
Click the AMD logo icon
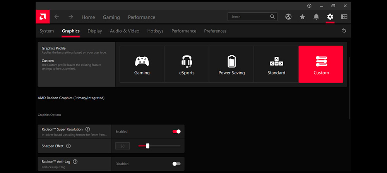click(43, 17)
